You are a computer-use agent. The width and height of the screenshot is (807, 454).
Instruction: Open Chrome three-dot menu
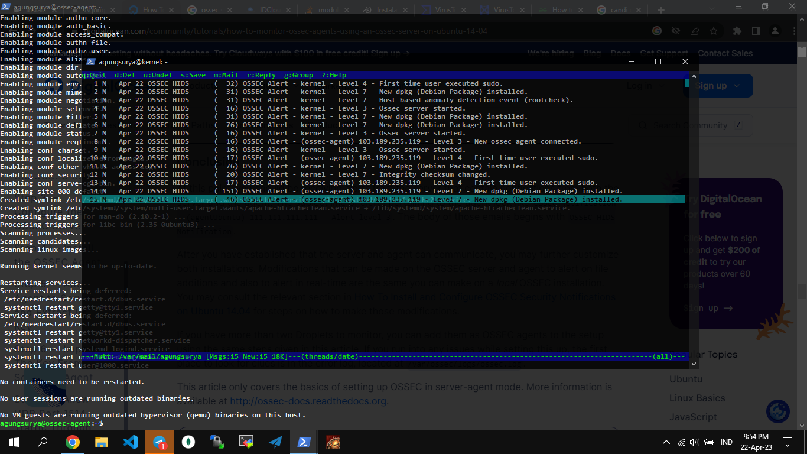point(795,31)
